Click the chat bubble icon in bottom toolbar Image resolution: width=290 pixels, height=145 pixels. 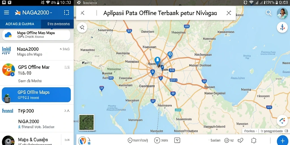(x=240, y=140)
